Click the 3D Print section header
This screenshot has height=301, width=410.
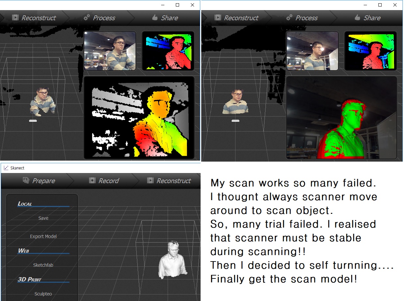coord(29,279)
